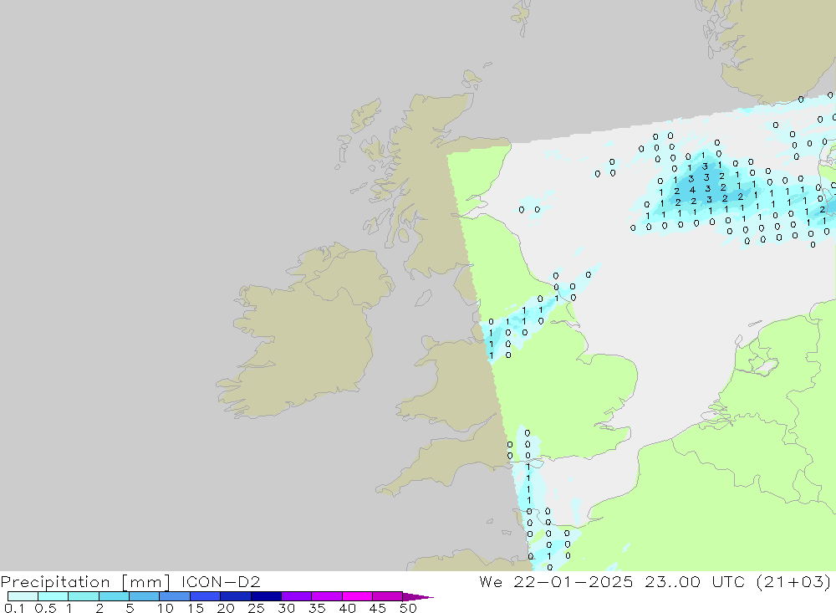
Task: Click the '(21+03)' forecast offset text
Action: (794, 581)
